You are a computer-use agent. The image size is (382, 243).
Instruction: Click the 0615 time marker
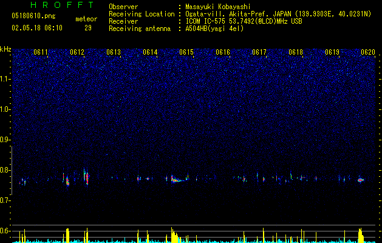click(186, 52)
